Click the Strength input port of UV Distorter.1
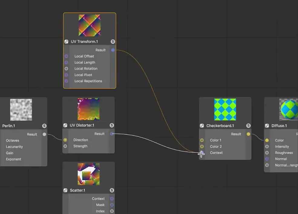 pyautogui.click(x=65, y=146)
